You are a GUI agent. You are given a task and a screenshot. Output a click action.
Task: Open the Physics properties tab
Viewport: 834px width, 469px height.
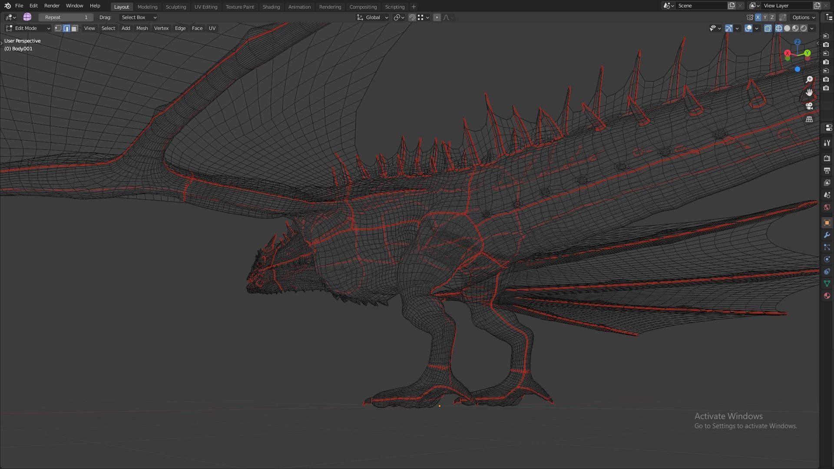tap(827, 259)
